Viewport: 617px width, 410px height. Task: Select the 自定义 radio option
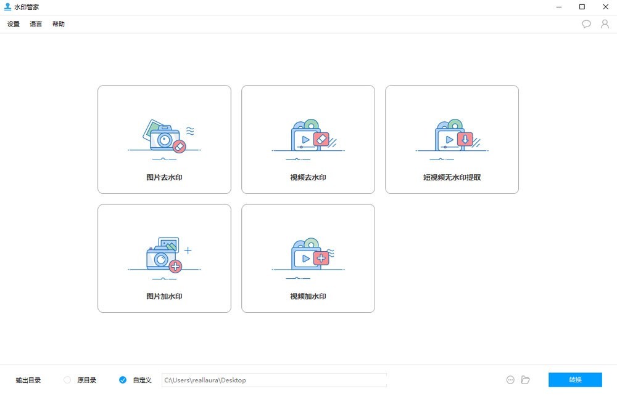[123, 380]
